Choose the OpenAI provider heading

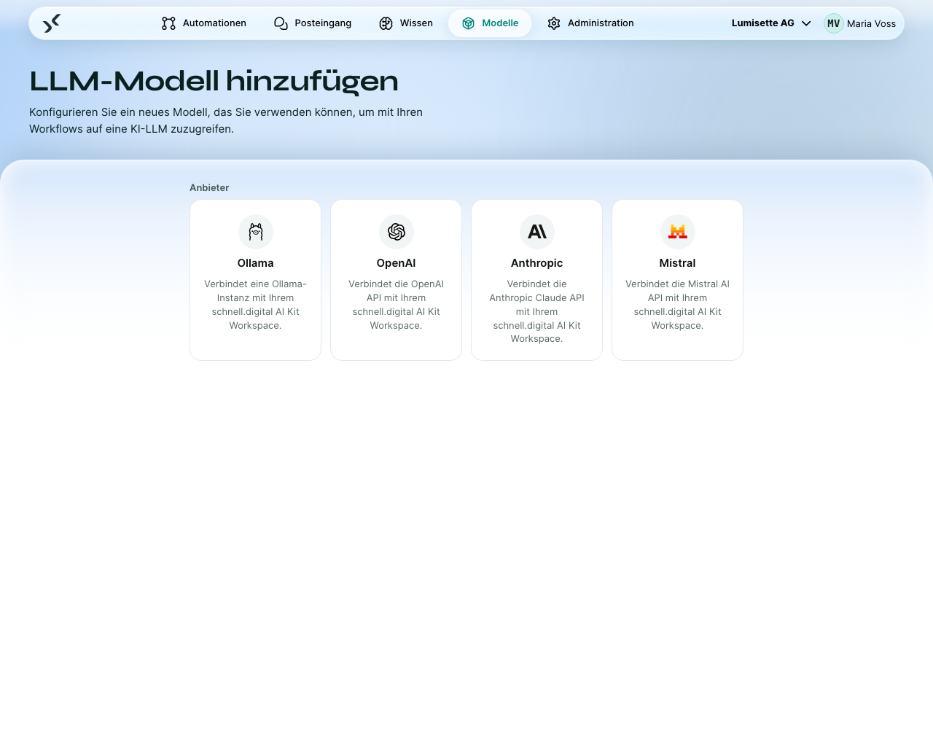click(x=397, y=263)
